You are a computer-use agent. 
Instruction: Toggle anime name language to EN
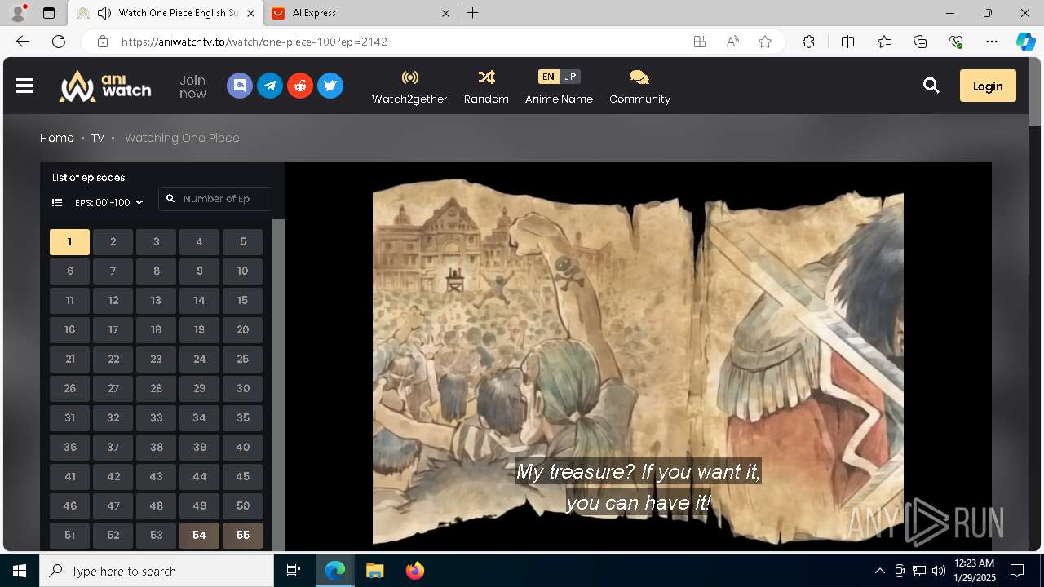tap(548, 77)
